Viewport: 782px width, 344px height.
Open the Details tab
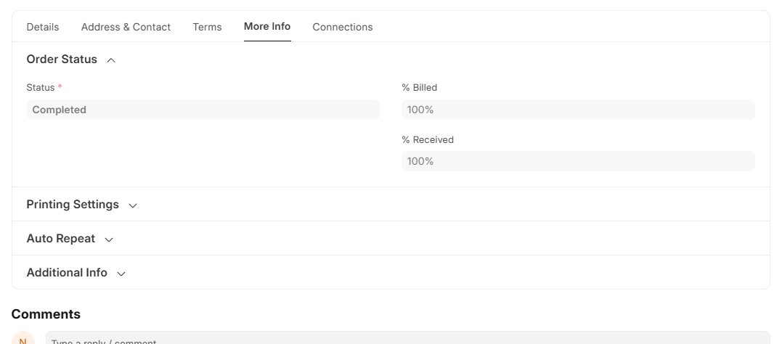point(42,27)
